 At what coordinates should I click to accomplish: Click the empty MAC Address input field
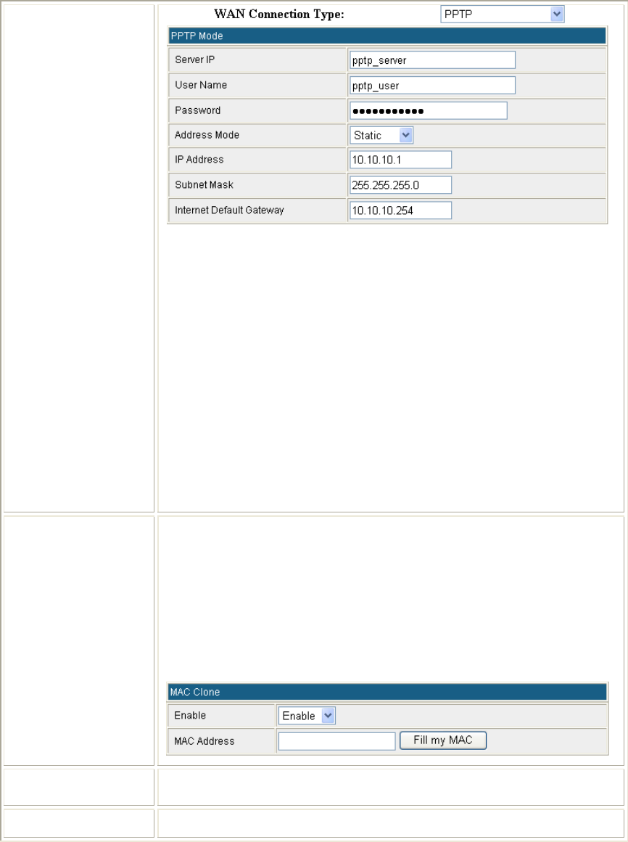pos(336,741)
